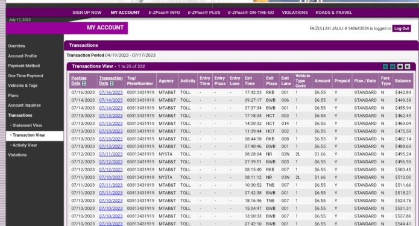
Task: Open One Time Payment in the sidebar
Action: click(x=26, y=76)
